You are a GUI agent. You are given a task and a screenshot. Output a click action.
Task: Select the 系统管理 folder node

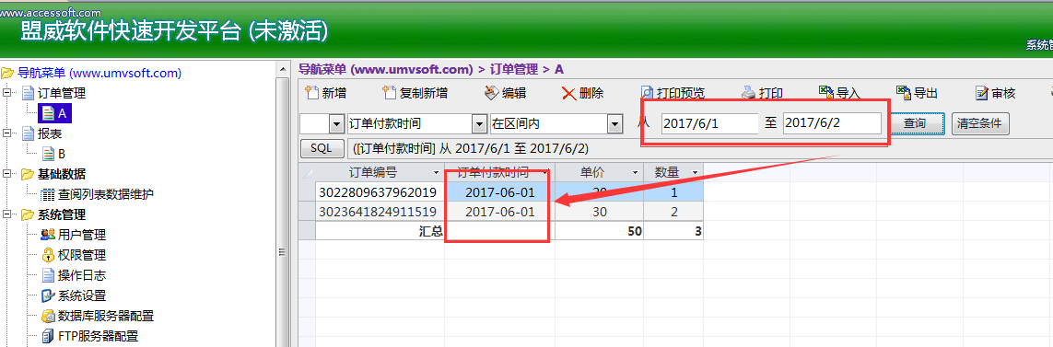tap(62, 214)
